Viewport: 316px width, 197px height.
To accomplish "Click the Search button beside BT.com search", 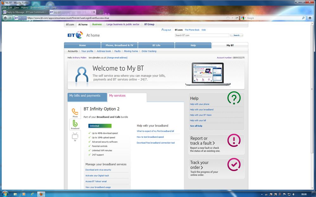I will point(237,35).
